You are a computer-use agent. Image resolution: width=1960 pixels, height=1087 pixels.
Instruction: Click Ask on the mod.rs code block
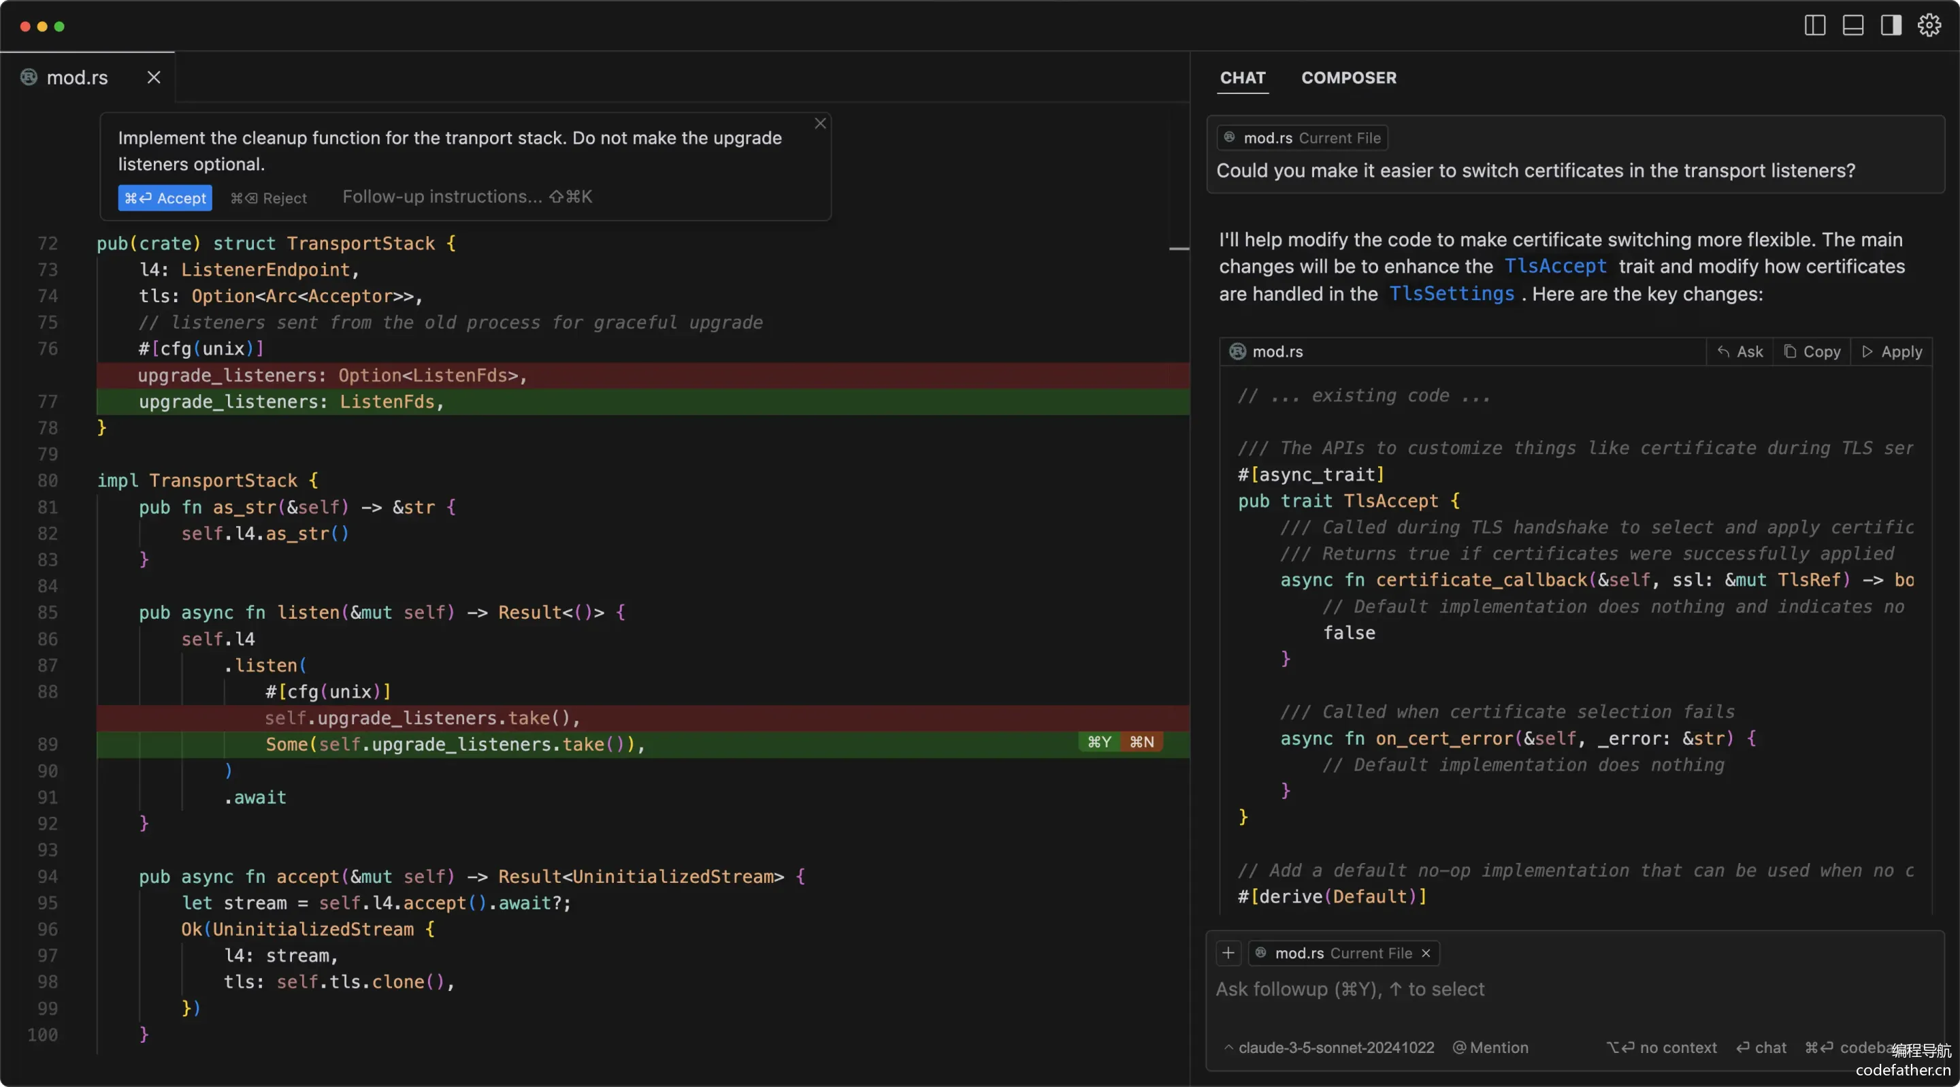point(1740,352)
